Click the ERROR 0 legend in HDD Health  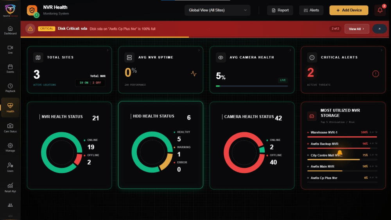click(180, 166)
